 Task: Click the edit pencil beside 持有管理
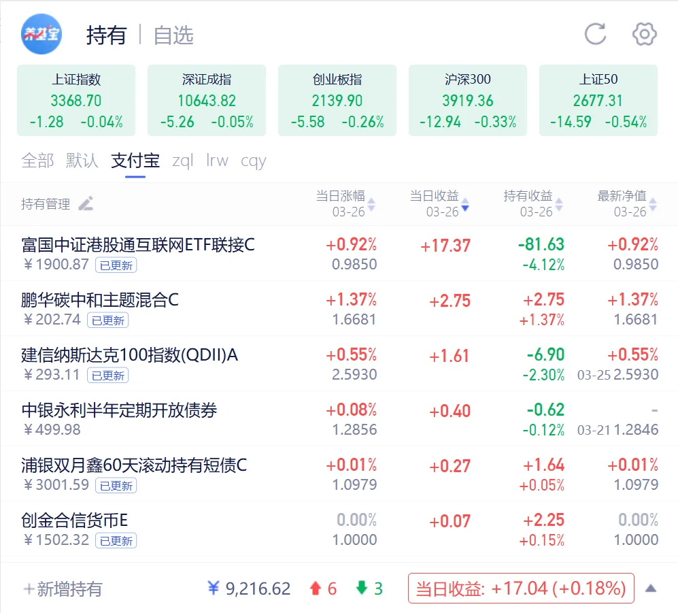click(x=86, y=203)
